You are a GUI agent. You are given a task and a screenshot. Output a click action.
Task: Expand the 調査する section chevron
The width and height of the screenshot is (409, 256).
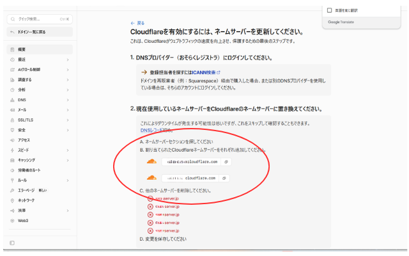[x=68, y=80]
